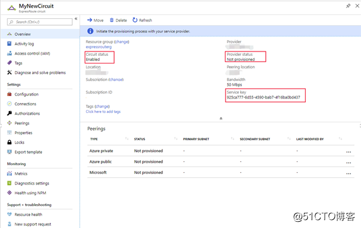The height and width of the screenshot is (228, 361).
Task: Open the expressrouterg resource group link
Action: (98, 47)
